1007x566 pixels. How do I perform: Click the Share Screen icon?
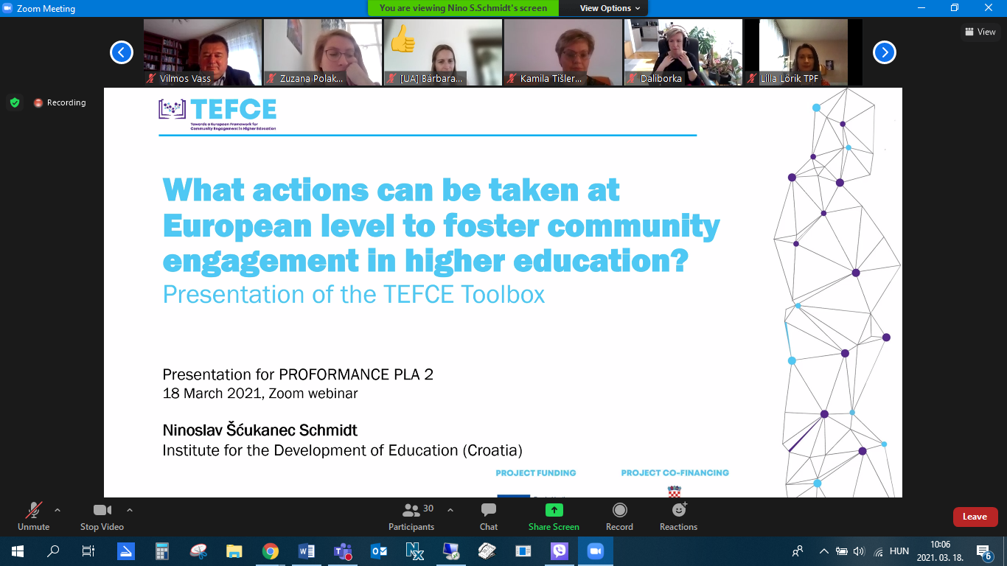coord(554,517)
